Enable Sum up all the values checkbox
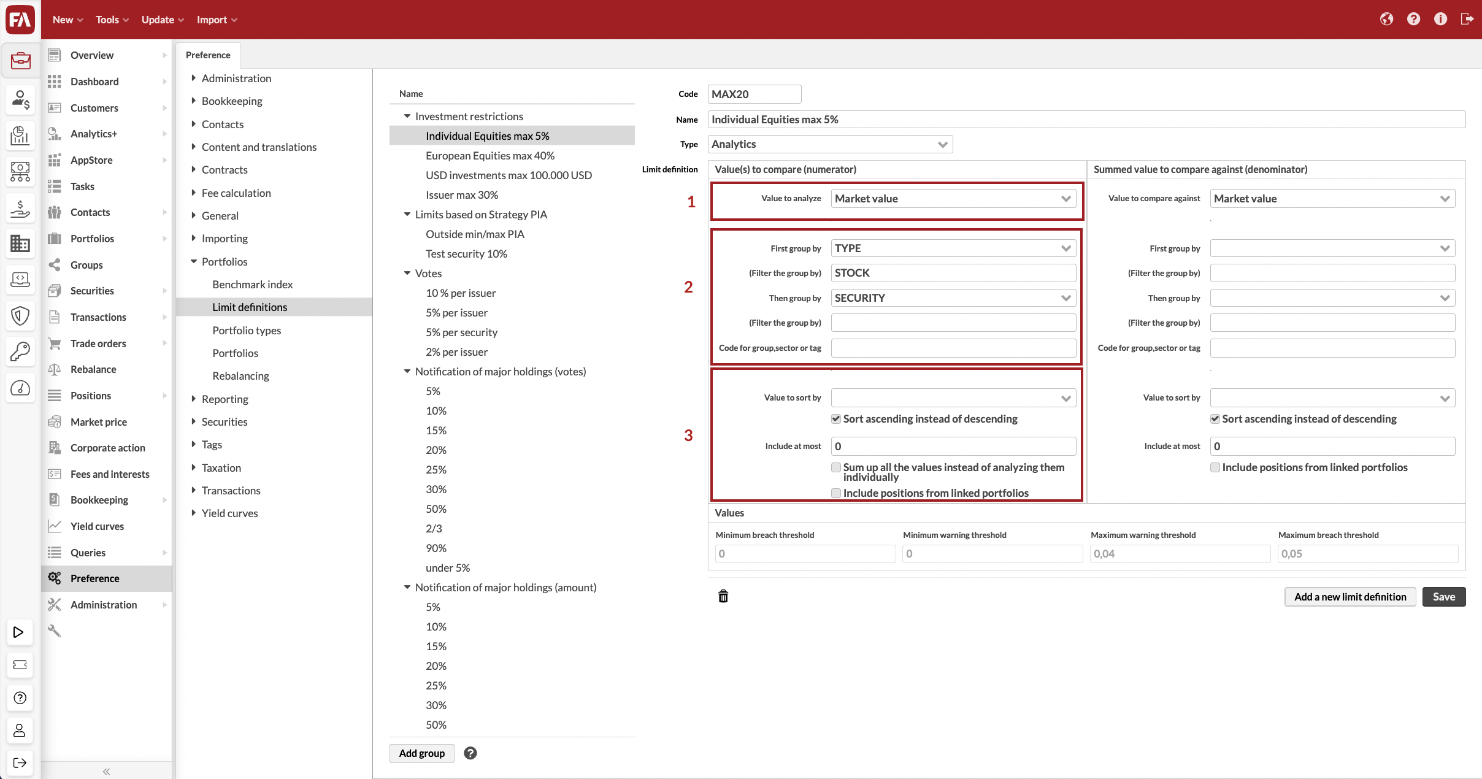 [835, 467]
